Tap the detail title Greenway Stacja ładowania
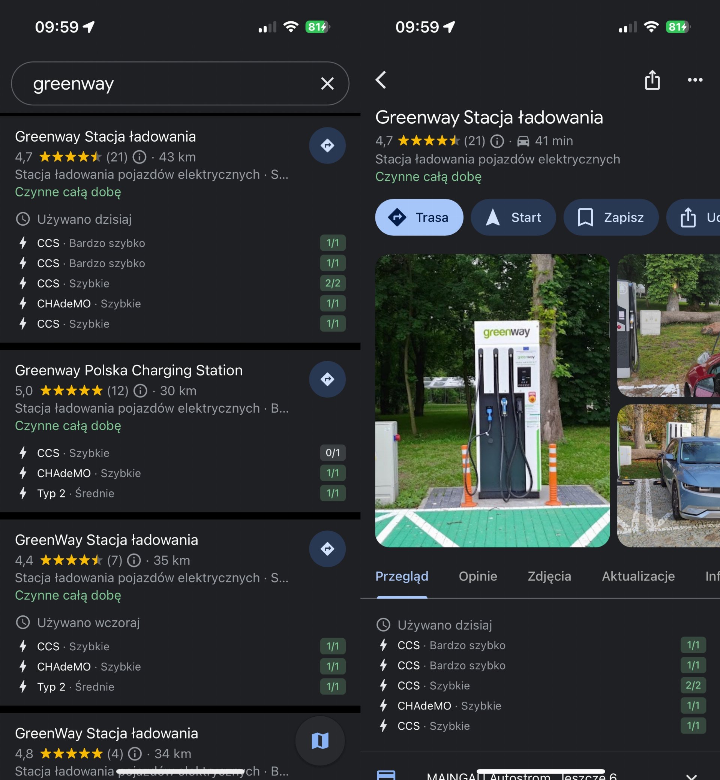 [489, 118]
